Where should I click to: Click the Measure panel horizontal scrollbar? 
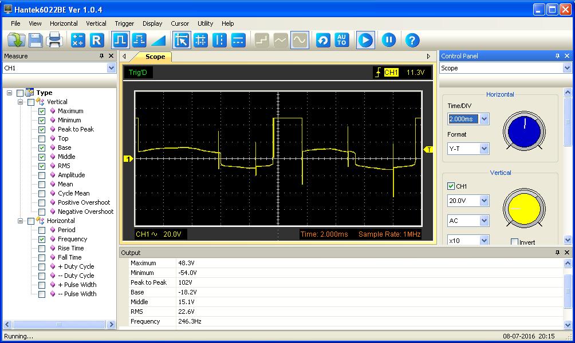[x=59, y=324]
